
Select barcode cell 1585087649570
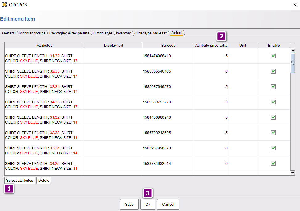point(168,86)
